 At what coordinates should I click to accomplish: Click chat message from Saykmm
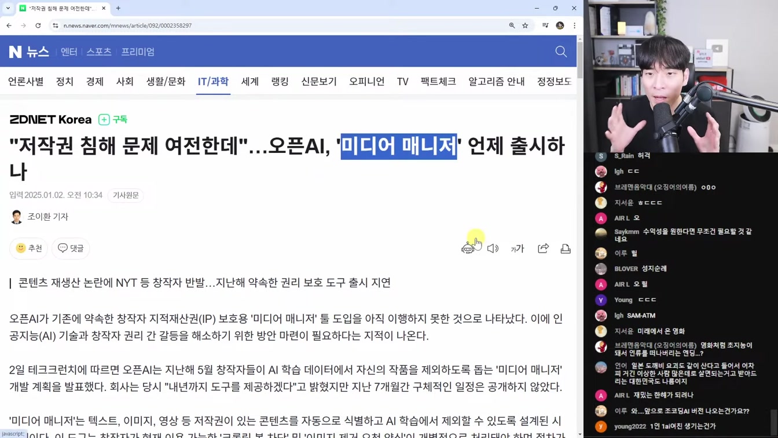tap(683, 235)
